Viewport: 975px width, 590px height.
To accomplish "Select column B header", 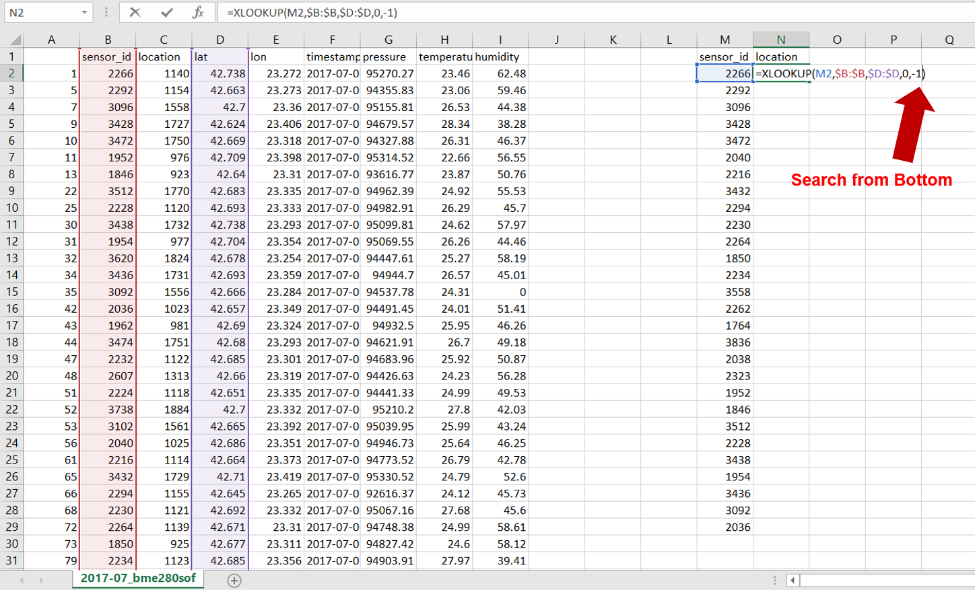I will (108, 40).
